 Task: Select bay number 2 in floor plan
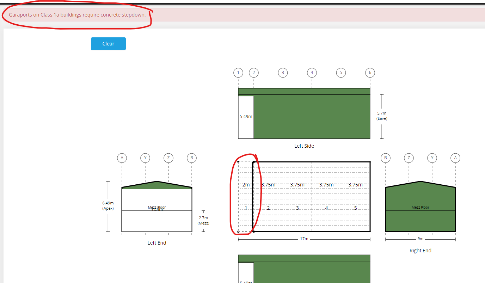coord(268,208)
